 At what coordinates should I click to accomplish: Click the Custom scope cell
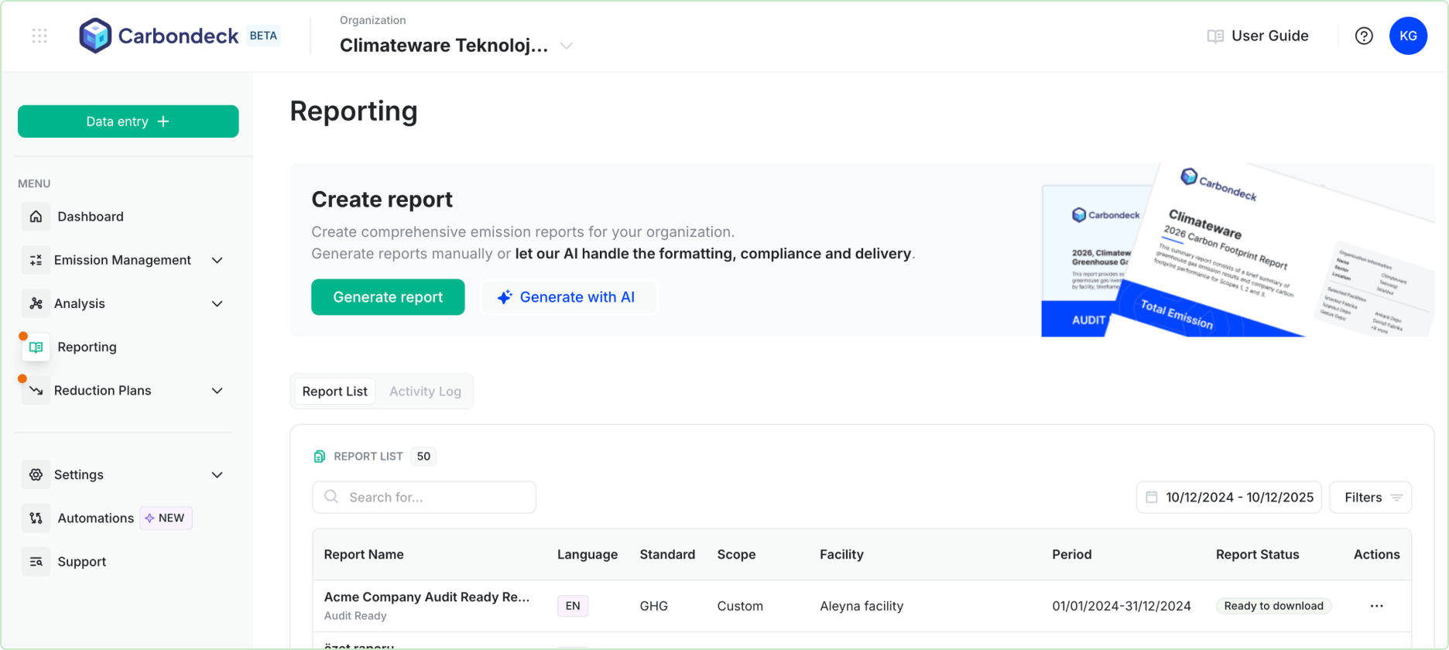point(740,606)
